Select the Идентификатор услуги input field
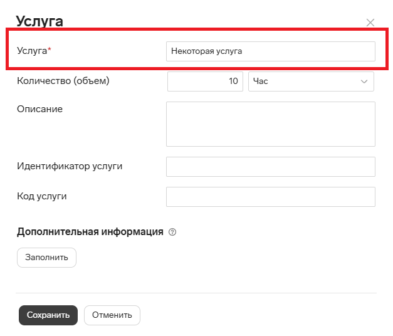 point(271,167)
